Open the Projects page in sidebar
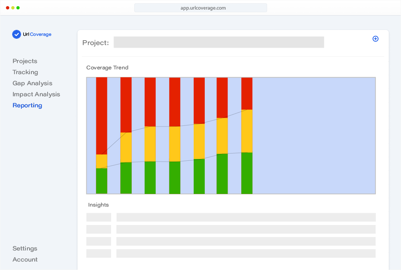The width and height of the screenshot is (401, 270). point(25,61)
